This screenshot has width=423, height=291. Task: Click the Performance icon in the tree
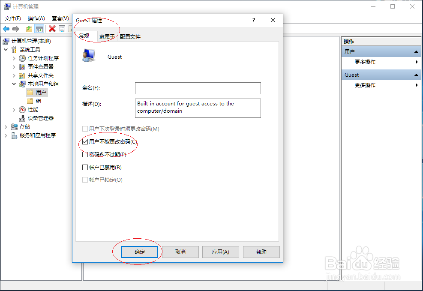coord(22,110)
